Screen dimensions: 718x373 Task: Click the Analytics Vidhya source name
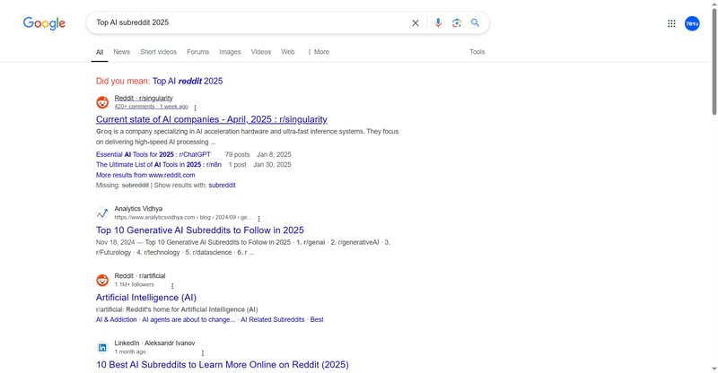pyautogui.click(x=138, y=209)
